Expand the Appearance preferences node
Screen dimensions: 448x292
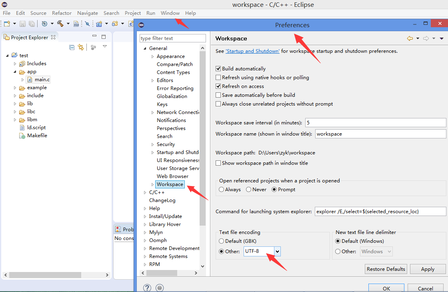152,56
